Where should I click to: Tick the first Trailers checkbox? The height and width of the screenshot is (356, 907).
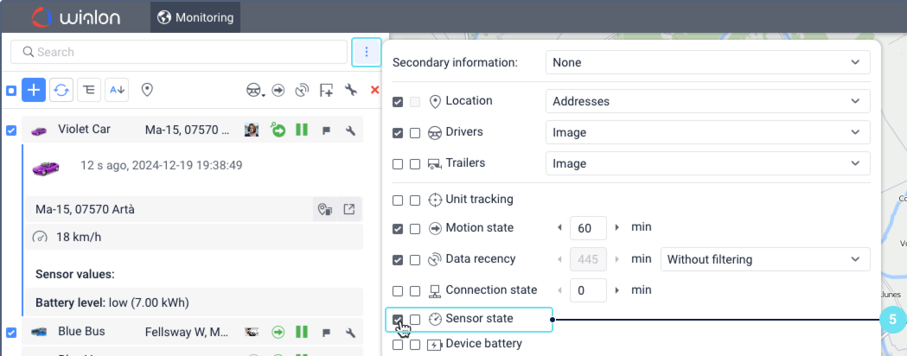pos(398,163)
